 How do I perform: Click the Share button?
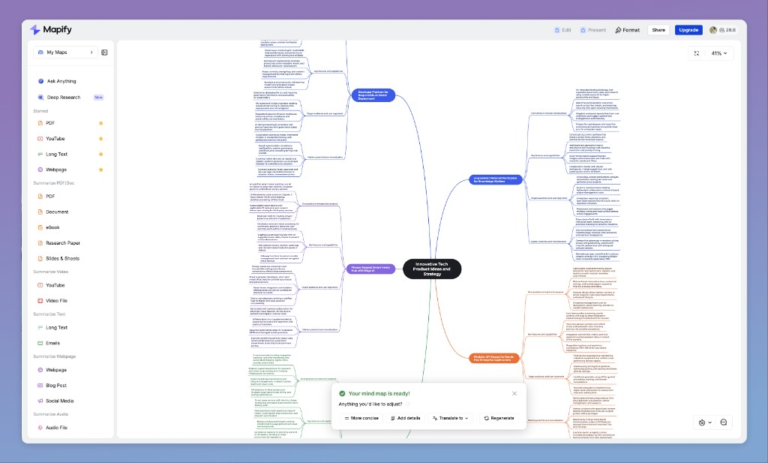pyautogui.click(x=658, y=30)
